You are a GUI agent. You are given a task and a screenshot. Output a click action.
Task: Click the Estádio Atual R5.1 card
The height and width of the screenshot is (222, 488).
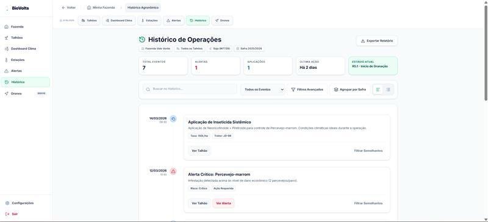373,66
